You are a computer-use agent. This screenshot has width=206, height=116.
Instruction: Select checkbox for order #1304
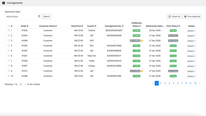[9, 35]
